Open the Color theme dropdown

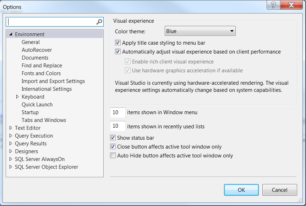pyautogui.click(x=200, y=31)
